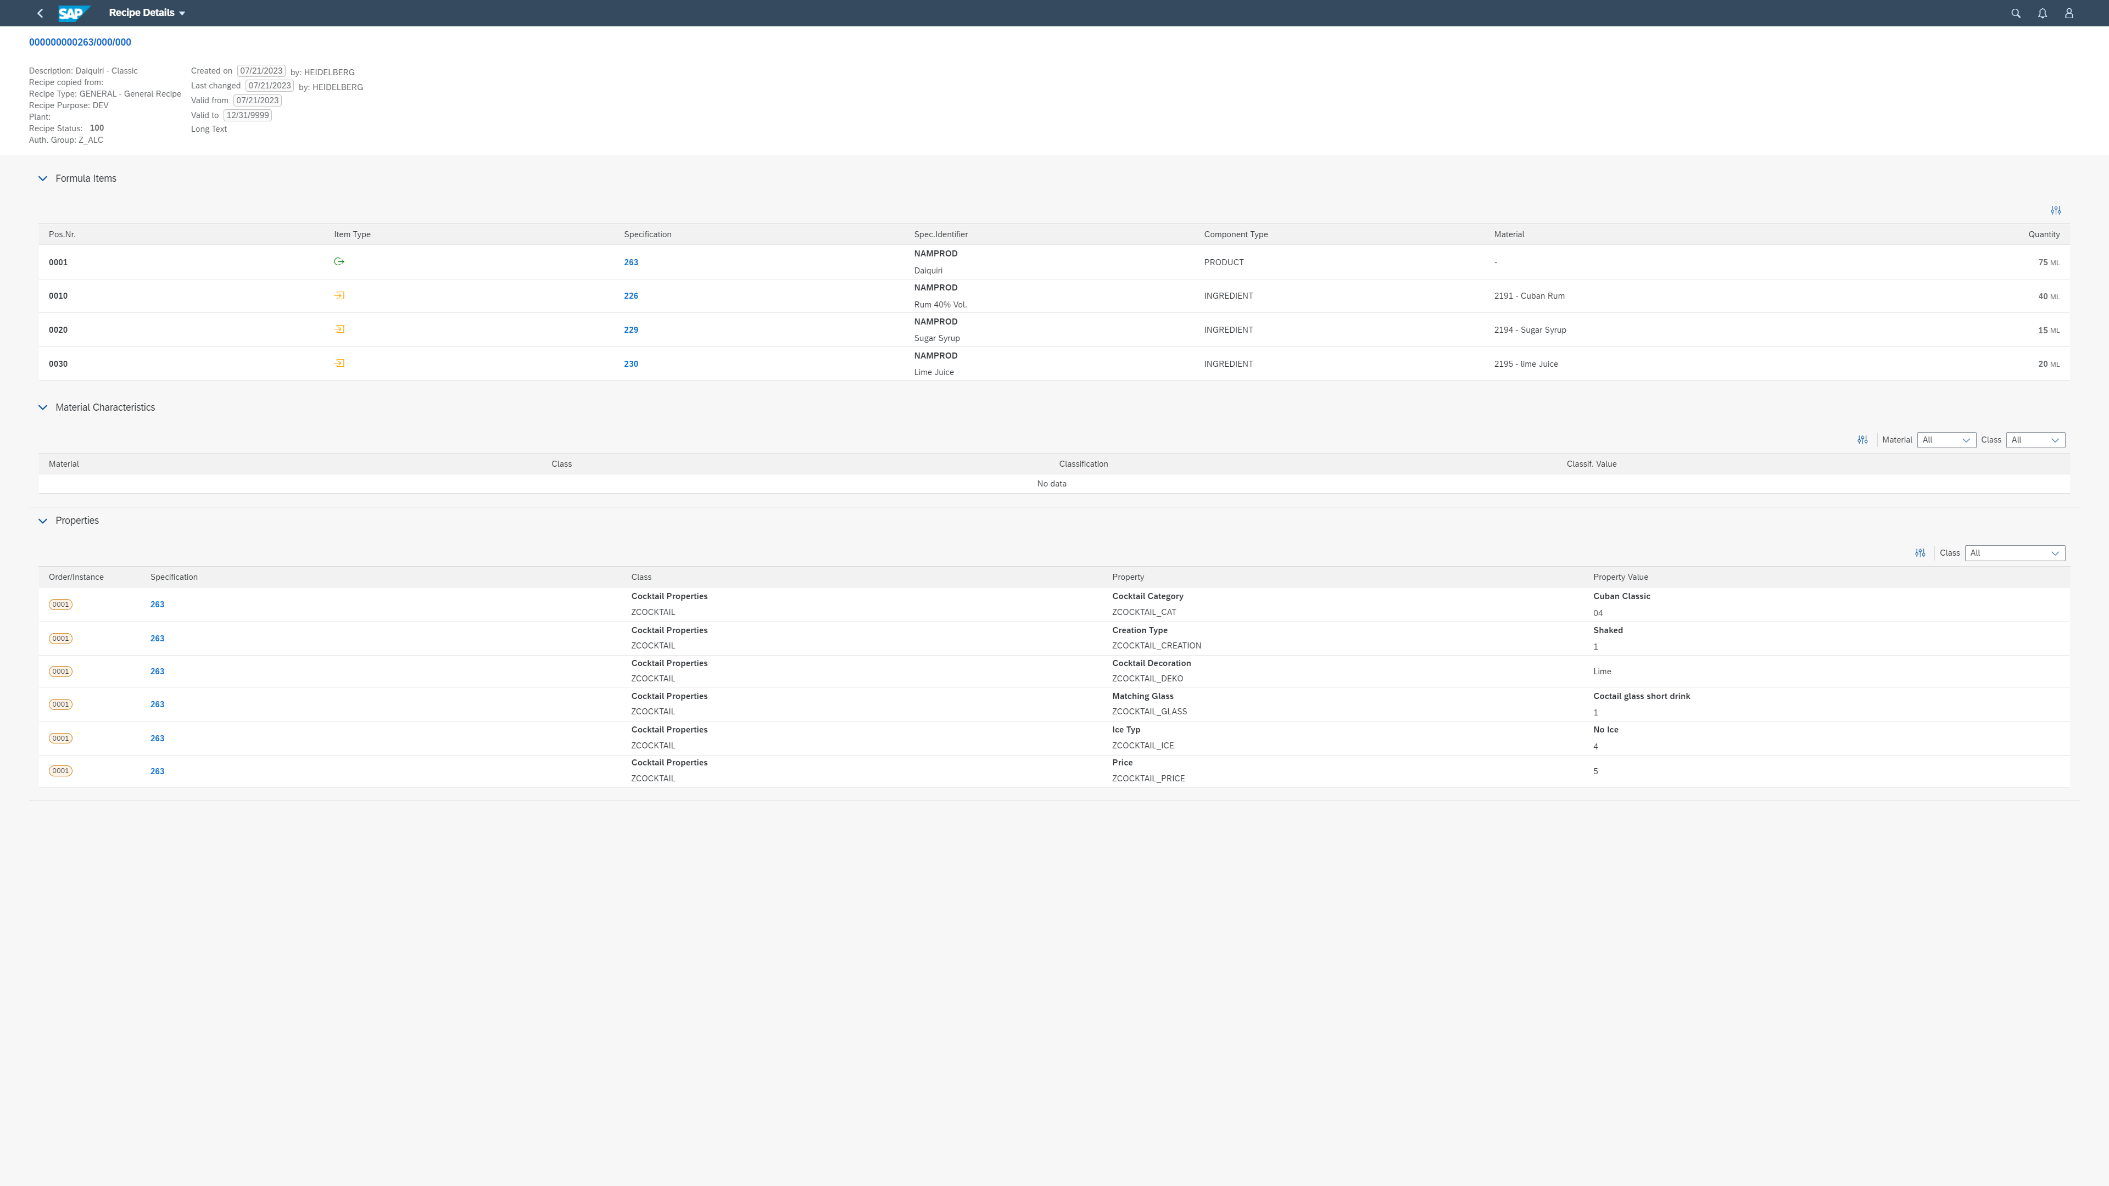Click No Ice property value
The width and height of the screenshot is (2109, 1186).
click(1605, 730)
